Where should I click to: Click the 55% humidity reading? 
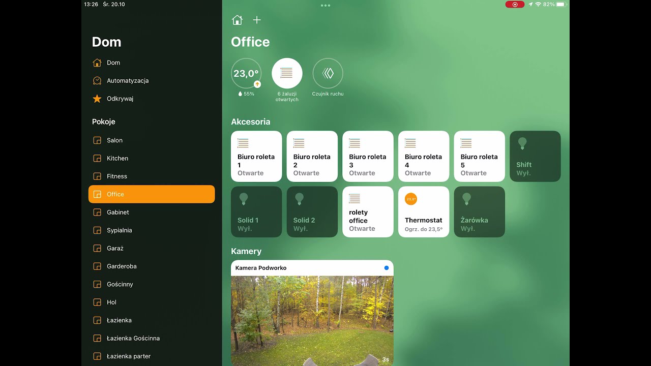coord(246,94)
